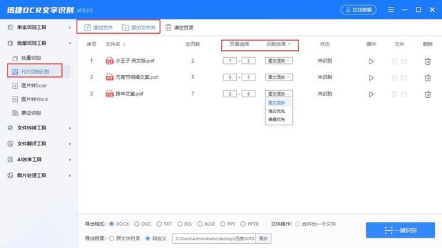Select TXT export format
This screenshot has width=442, height=248.
[x=160, y=224]
